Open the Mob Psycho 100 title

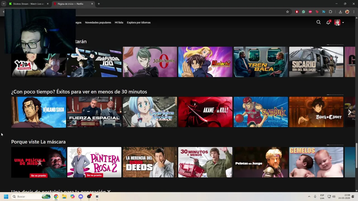coord(94,62)
